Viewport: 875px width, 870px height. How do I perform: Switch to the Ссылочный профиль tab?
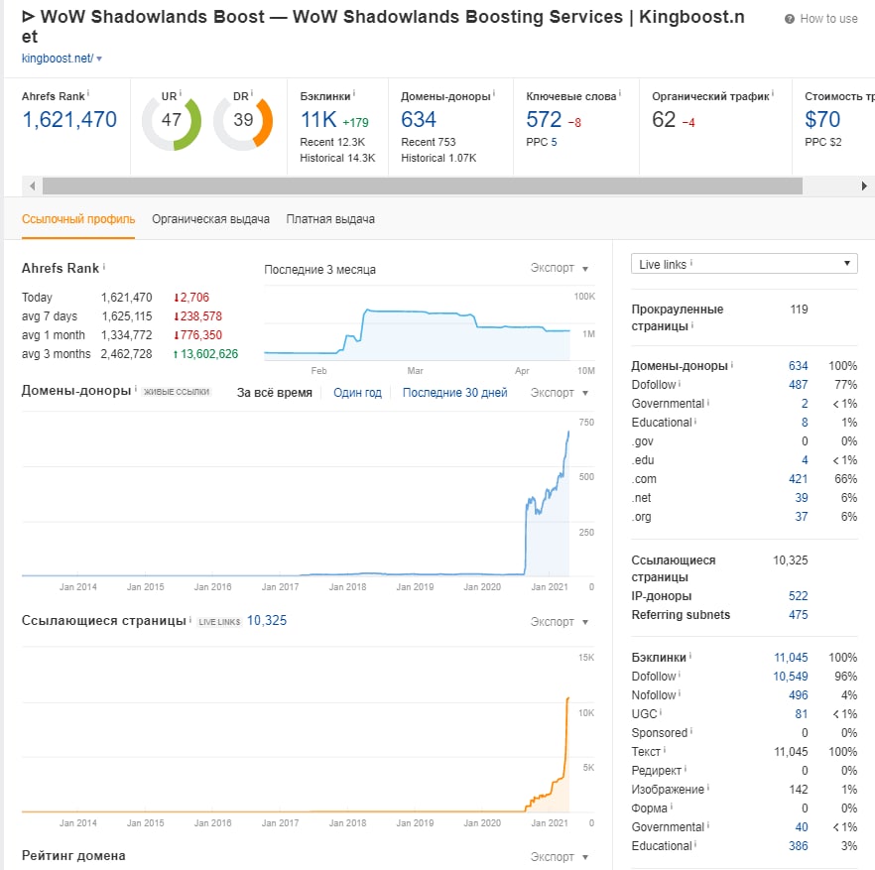click(x=78, y=219)
